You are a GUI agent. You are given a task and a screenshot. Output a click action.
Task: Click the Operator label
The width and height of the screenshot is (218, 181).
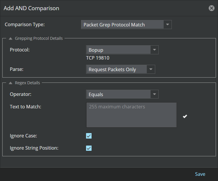tap(21, 94)
